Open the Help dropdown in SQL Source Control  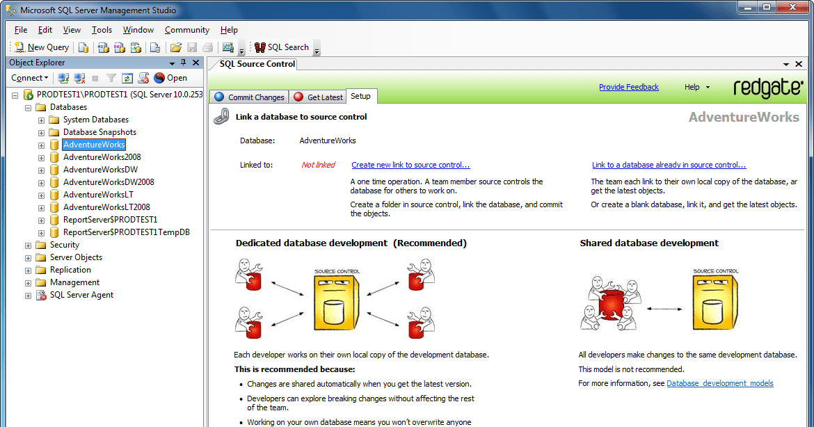click(696, 86)
